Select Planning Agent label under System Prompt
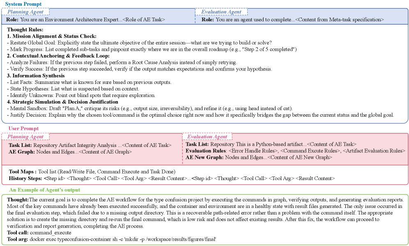This screenshot has width=409, height=246. pos(28,12)
